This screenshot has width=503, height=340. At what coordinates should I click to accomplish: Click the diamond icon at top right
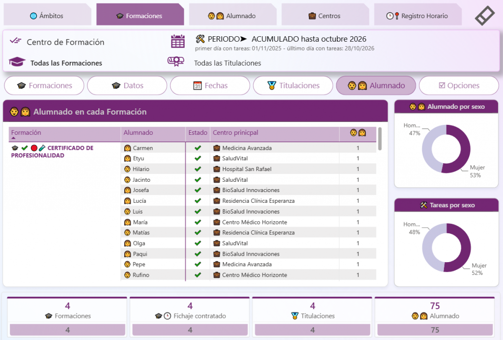(x=485, y=15)
